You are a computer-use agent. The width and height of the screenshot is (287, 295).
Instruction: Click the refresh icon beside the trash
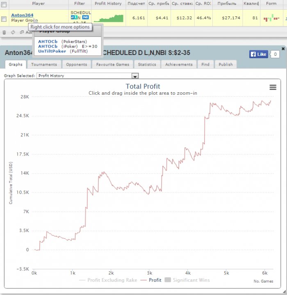point(13,32)
